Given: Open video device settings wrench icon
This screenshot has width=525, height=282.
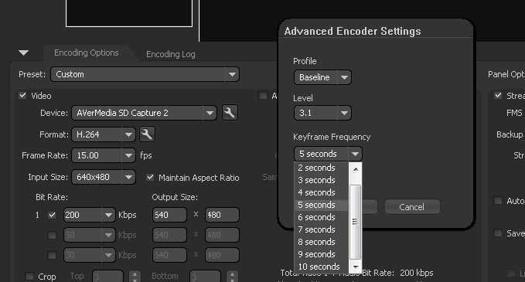Looking at the screenshot, I should click(x=230, y=113).
